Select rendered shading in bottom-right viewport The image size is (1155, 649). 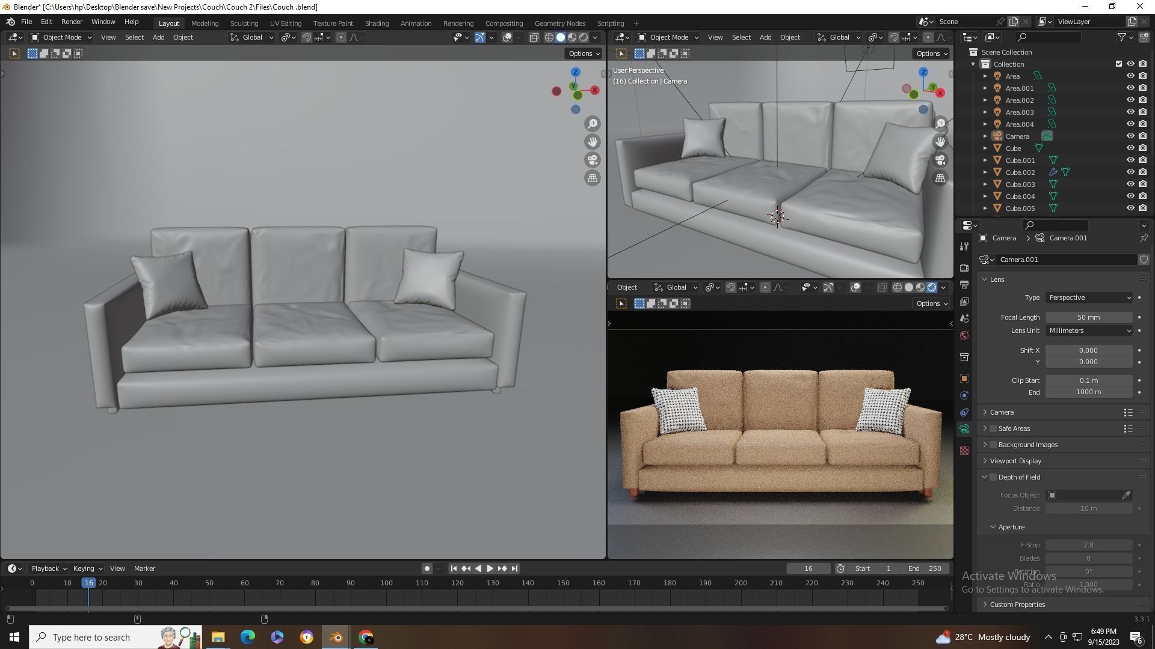[932, 287]
